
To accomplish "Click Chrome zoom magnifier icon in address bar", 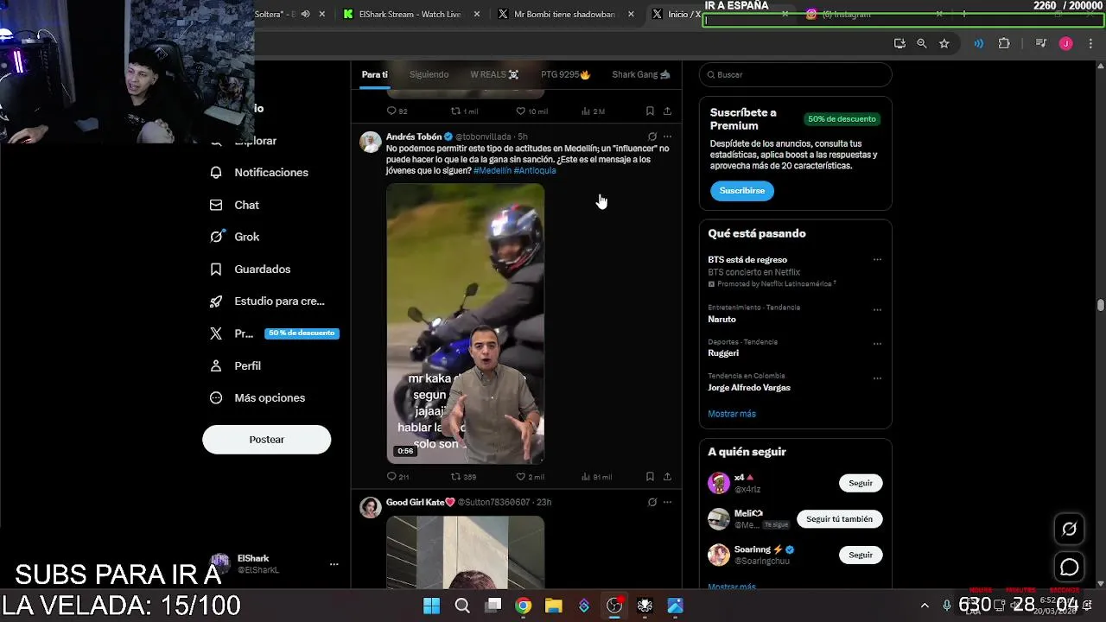I will pos(922,43).
